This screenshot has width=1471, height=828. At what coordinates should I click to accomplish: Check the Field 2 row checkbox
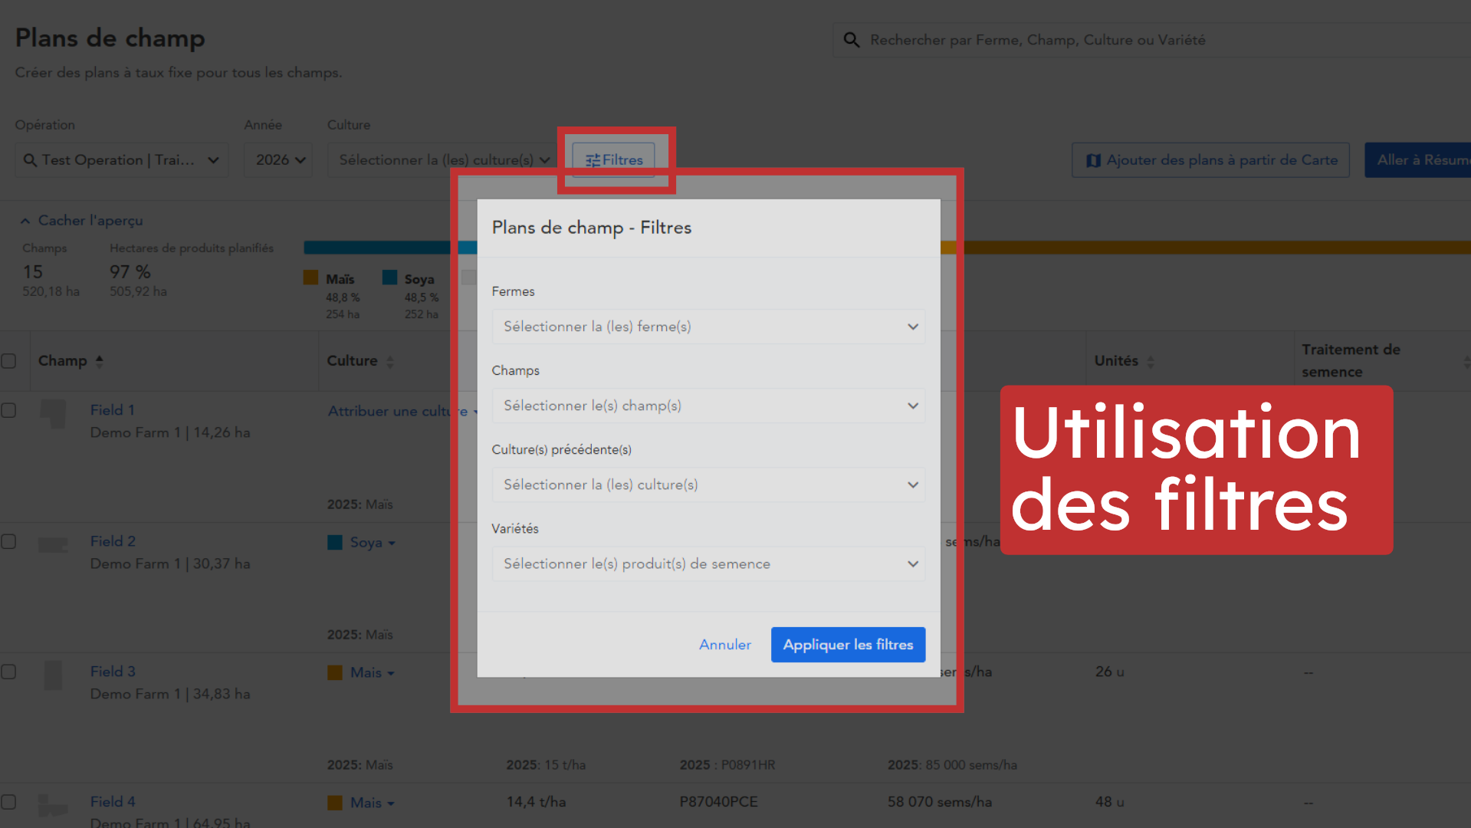click(x=8, y=541)
